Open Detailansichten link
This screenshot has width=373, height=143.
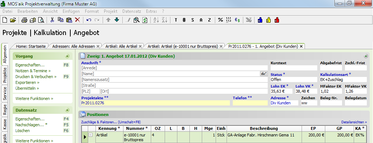[354, 122]
